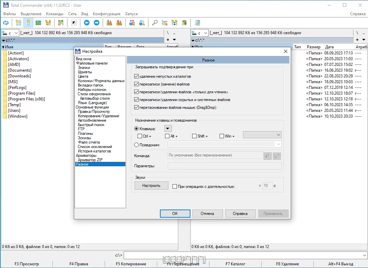
Task: Open the URL connection toolbar icon
Action: coord(142,23)
